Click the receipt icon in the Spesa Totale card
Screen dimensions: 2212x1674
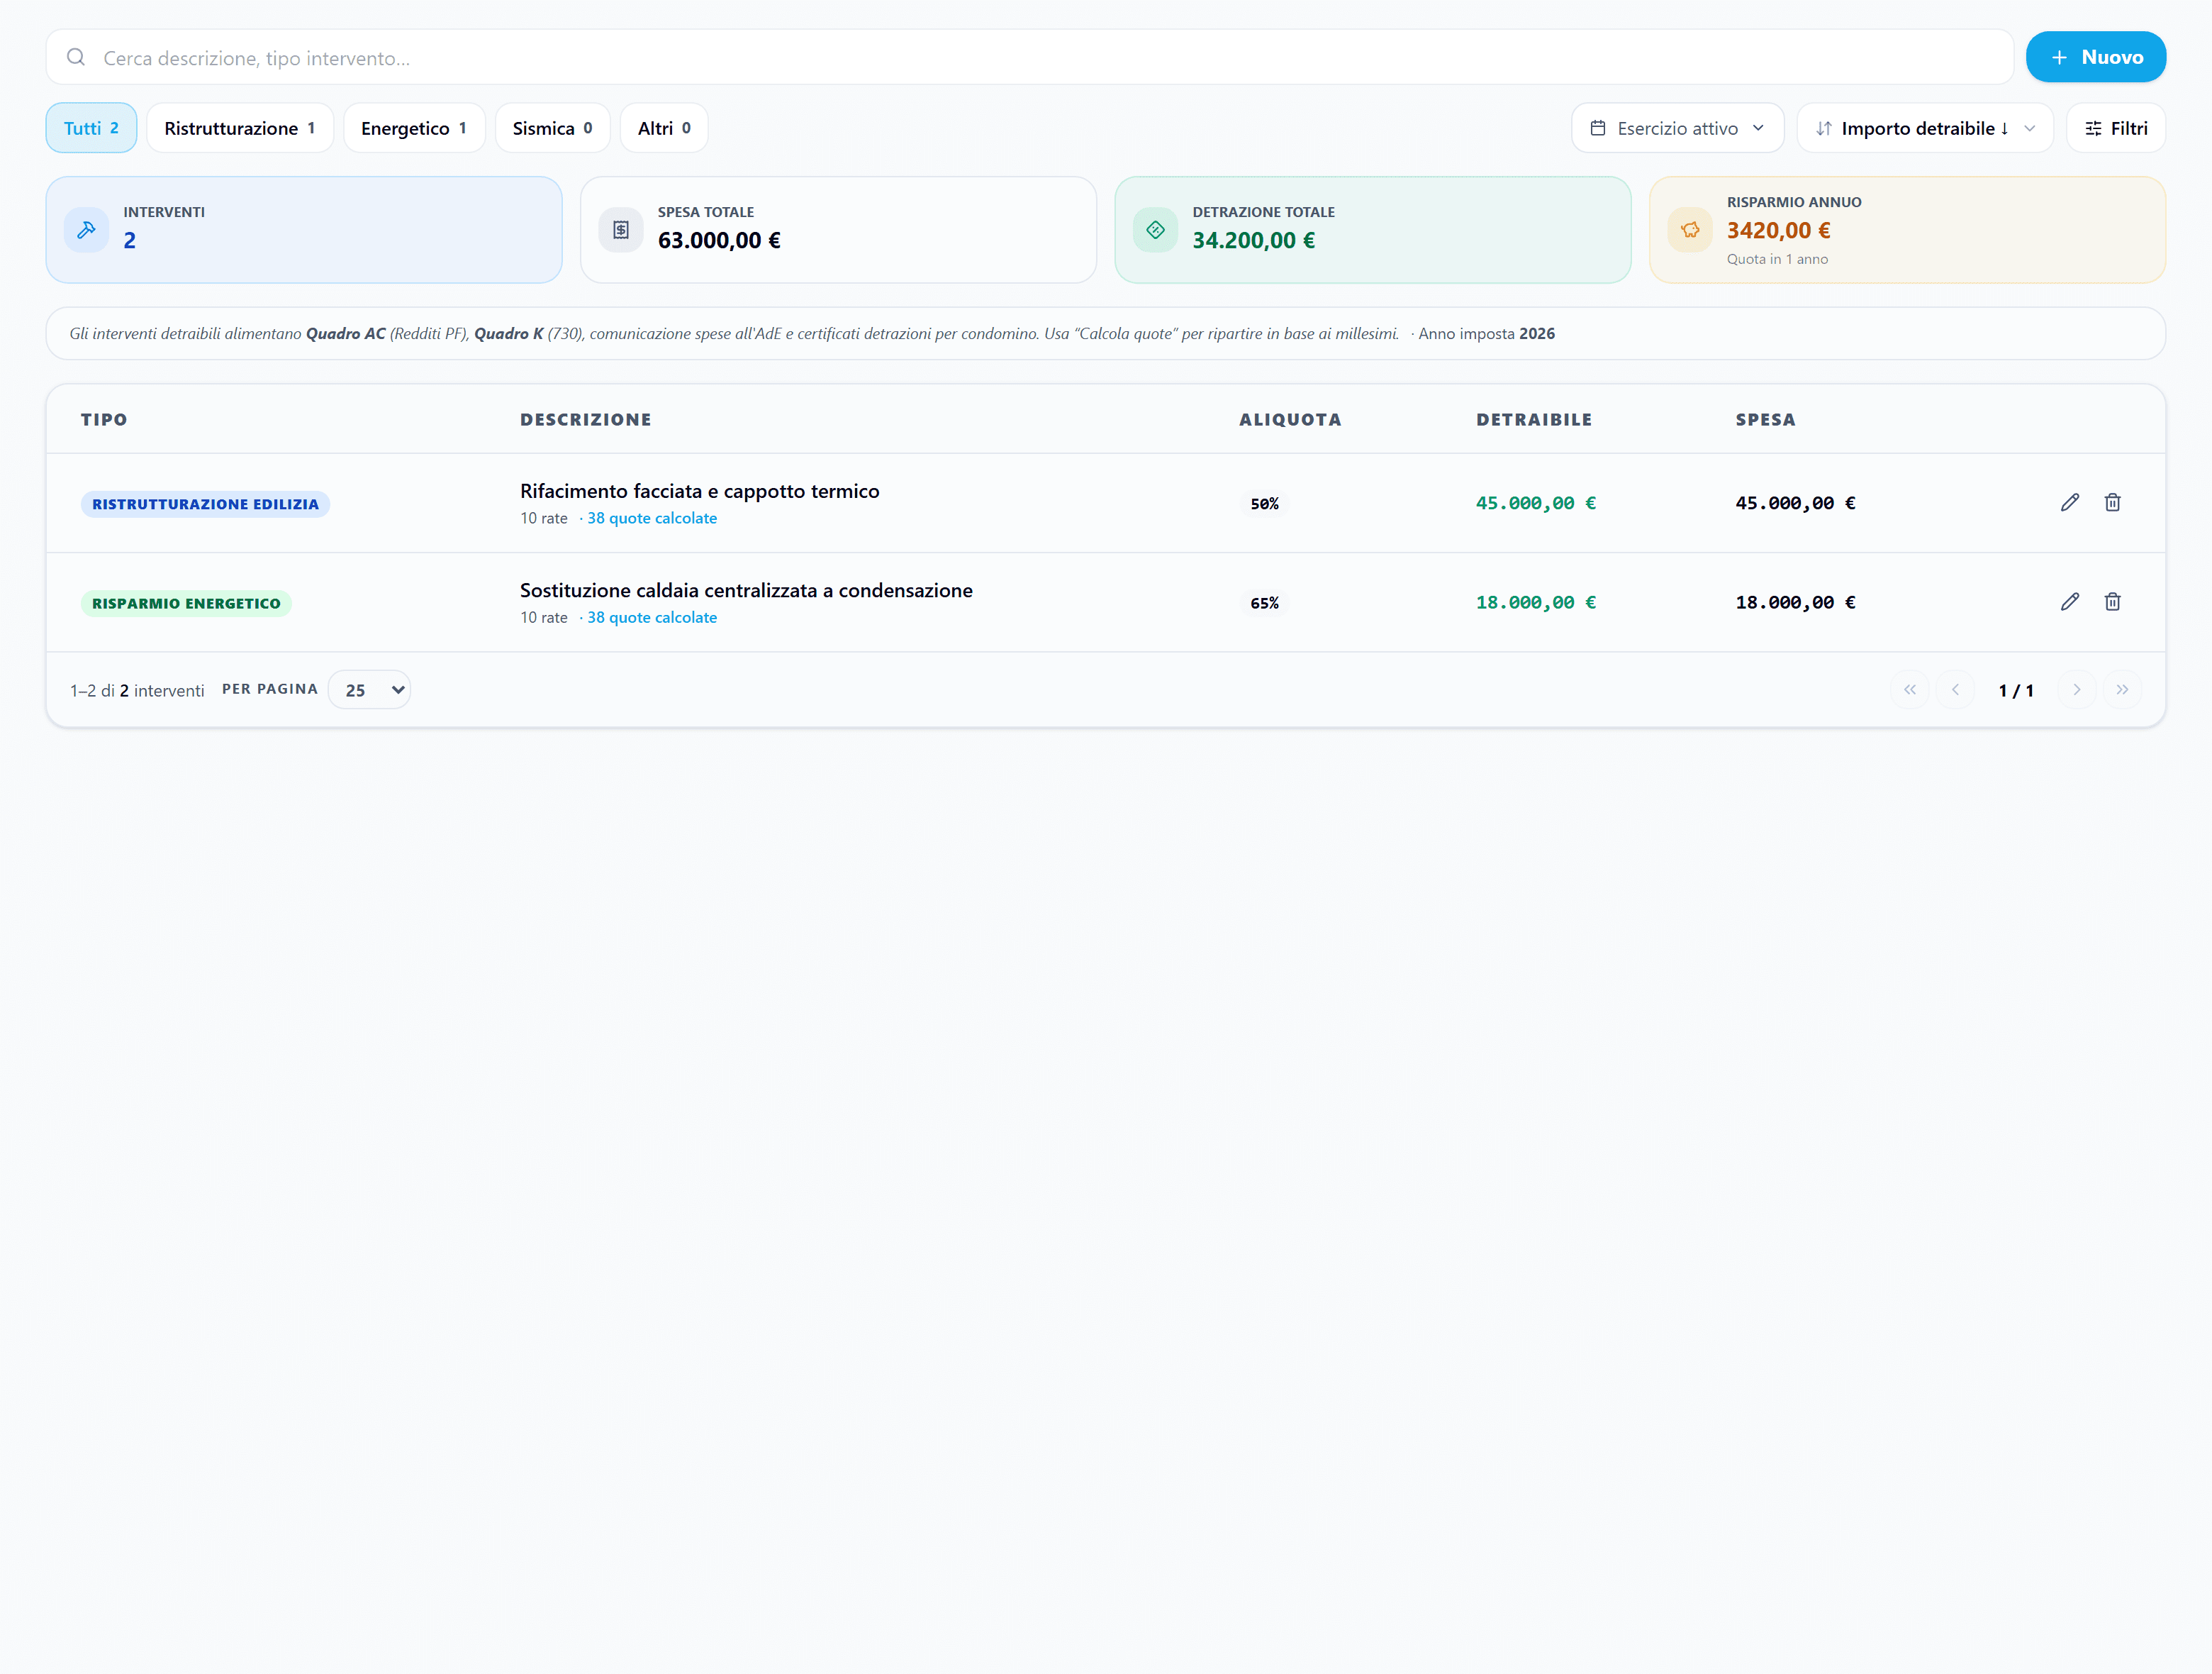point(621,230)
